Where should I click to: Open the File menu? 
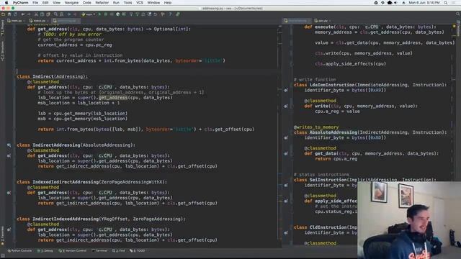[x=35, y=3]
